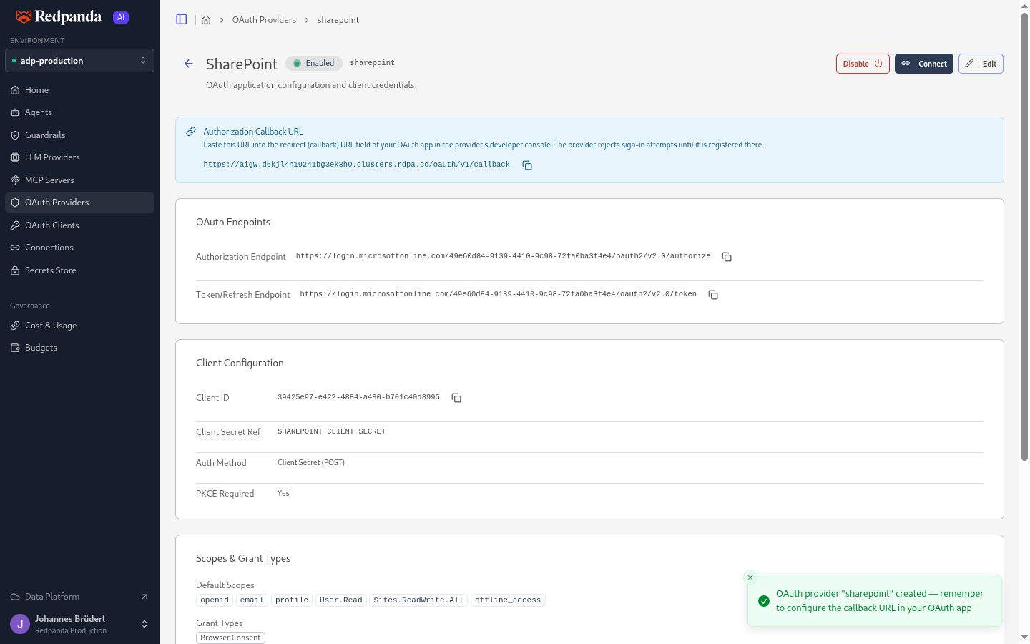Open Budgets page
Viewport: 1030px width, 644px height.
coord(79,348)
